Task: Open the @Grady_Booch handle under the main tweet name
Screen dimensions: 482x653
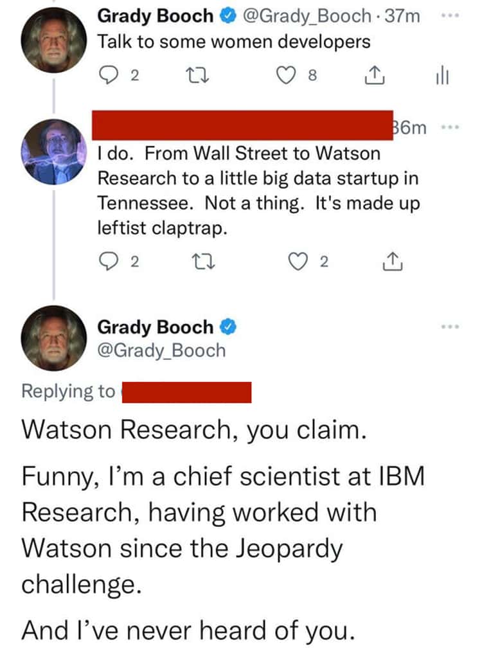Action: coord(161,350)
